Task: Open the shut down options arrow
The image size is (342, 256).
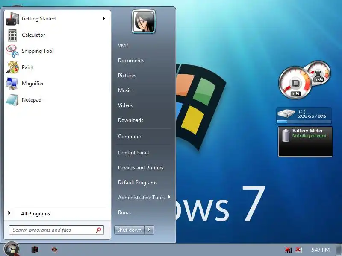Action: [x=149, y=230]
